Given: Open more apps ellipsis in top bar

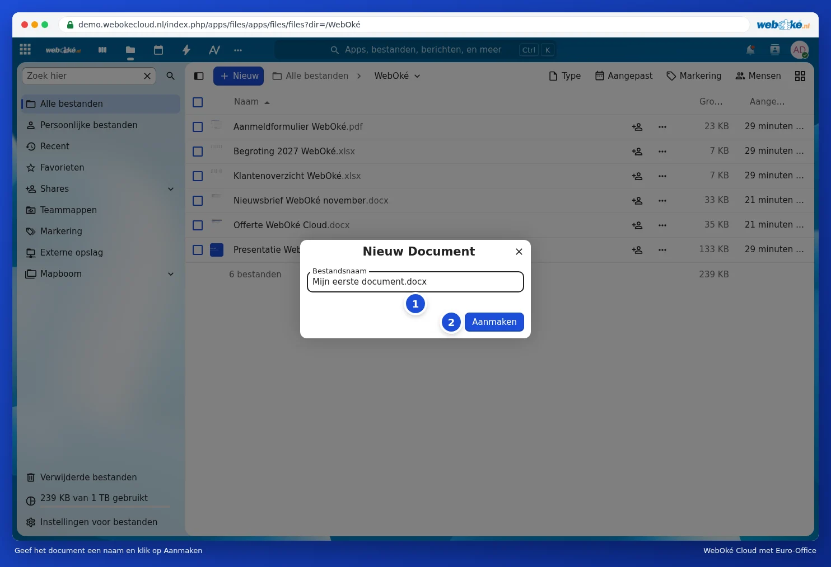Looking at the screenshot, I should pyautogui.click(x=238, y=50).
